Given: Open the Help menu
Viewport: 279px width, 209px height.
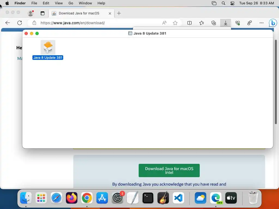Looking at the screenshot, I should pos(101,3).
